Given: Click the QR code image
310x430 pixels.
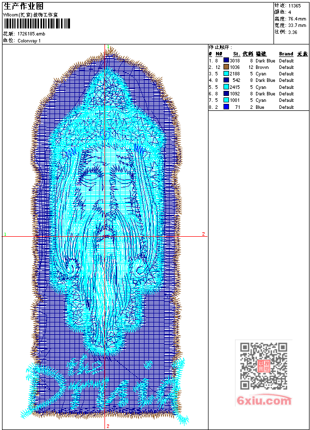Looking at the screenshot, I should click(263, 366).
